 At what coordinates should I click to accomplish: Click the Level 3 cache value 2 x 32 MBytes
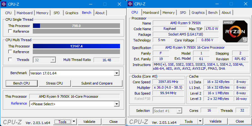[218, 99]
